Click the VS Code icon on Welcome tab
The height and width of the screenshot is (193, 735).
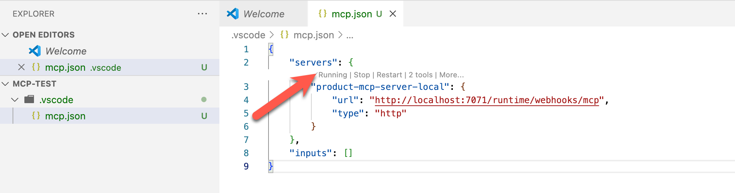(x=233, y=14)
